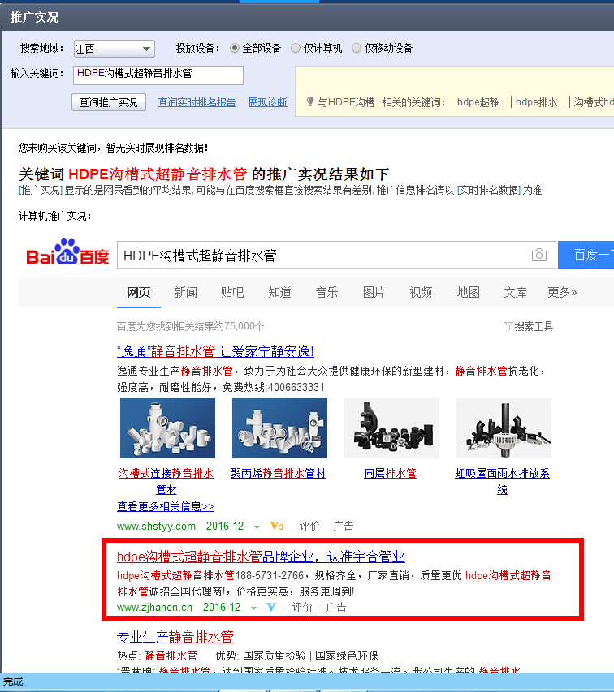Image resolution: width=614 pixels, height=692 pixels.
Task: Switch to the 网页 tab
Action: tap(139, 292)
